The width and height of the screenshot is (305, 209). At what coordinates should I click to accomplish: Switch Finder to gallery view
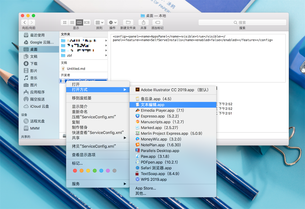pyautogui.click(x=87, y=22)
